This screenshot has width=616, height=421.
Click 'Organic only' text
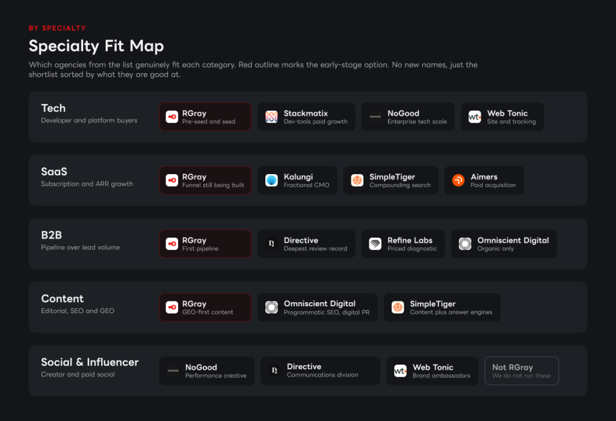pyautogui.click(x=496, y=249)
